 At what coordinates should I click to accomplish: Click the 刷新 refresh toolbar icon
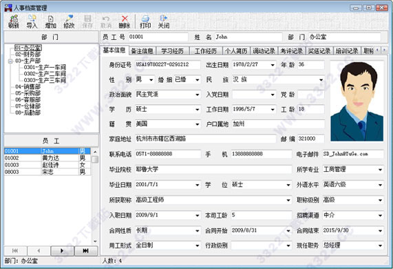tap(14, 21)
